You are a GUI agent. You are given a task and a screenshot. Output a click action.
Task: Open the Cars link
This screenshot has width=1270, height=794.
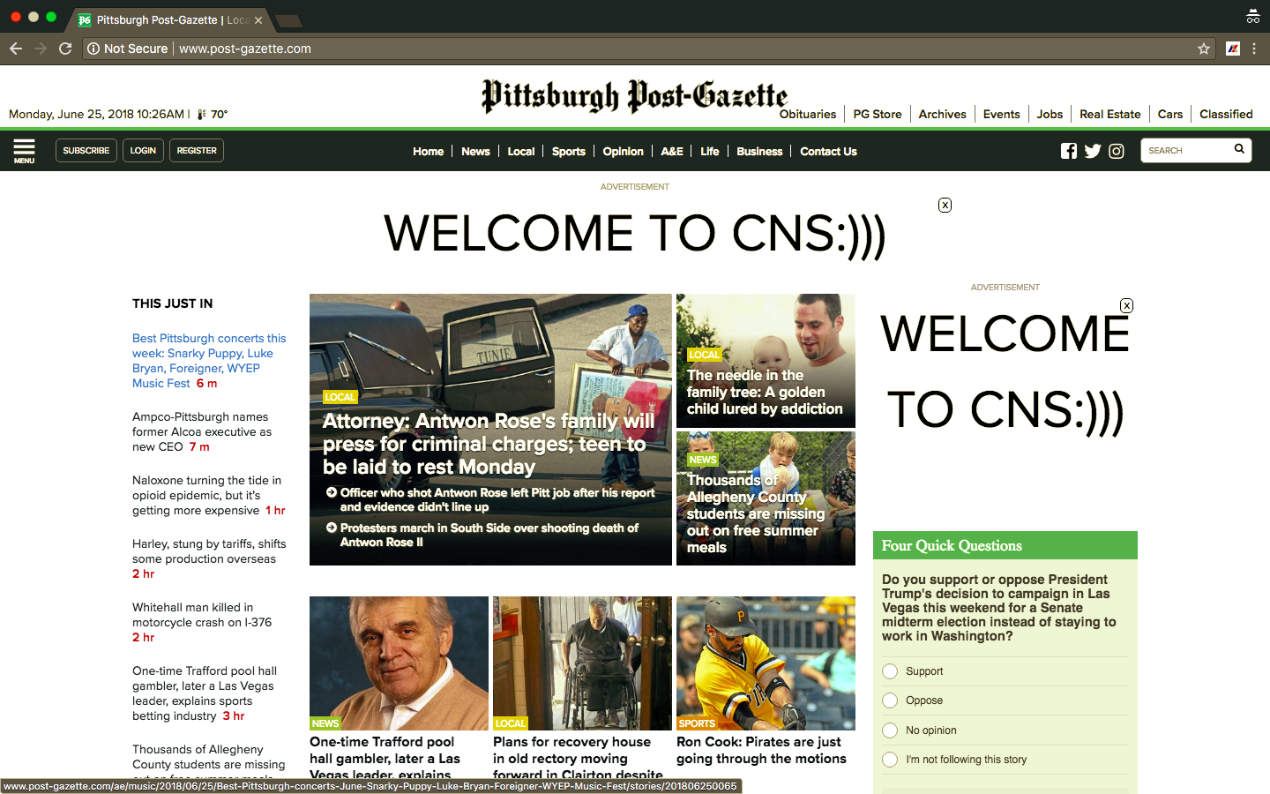coord(1170,114)
